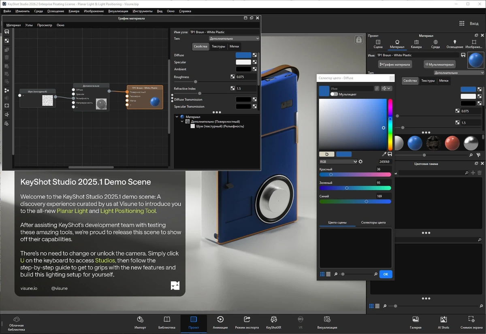486x334 pixels.
Task: Click texture checker box next to Diffuse Transmission
Action: pyautogui.click(x=255, y=99)
